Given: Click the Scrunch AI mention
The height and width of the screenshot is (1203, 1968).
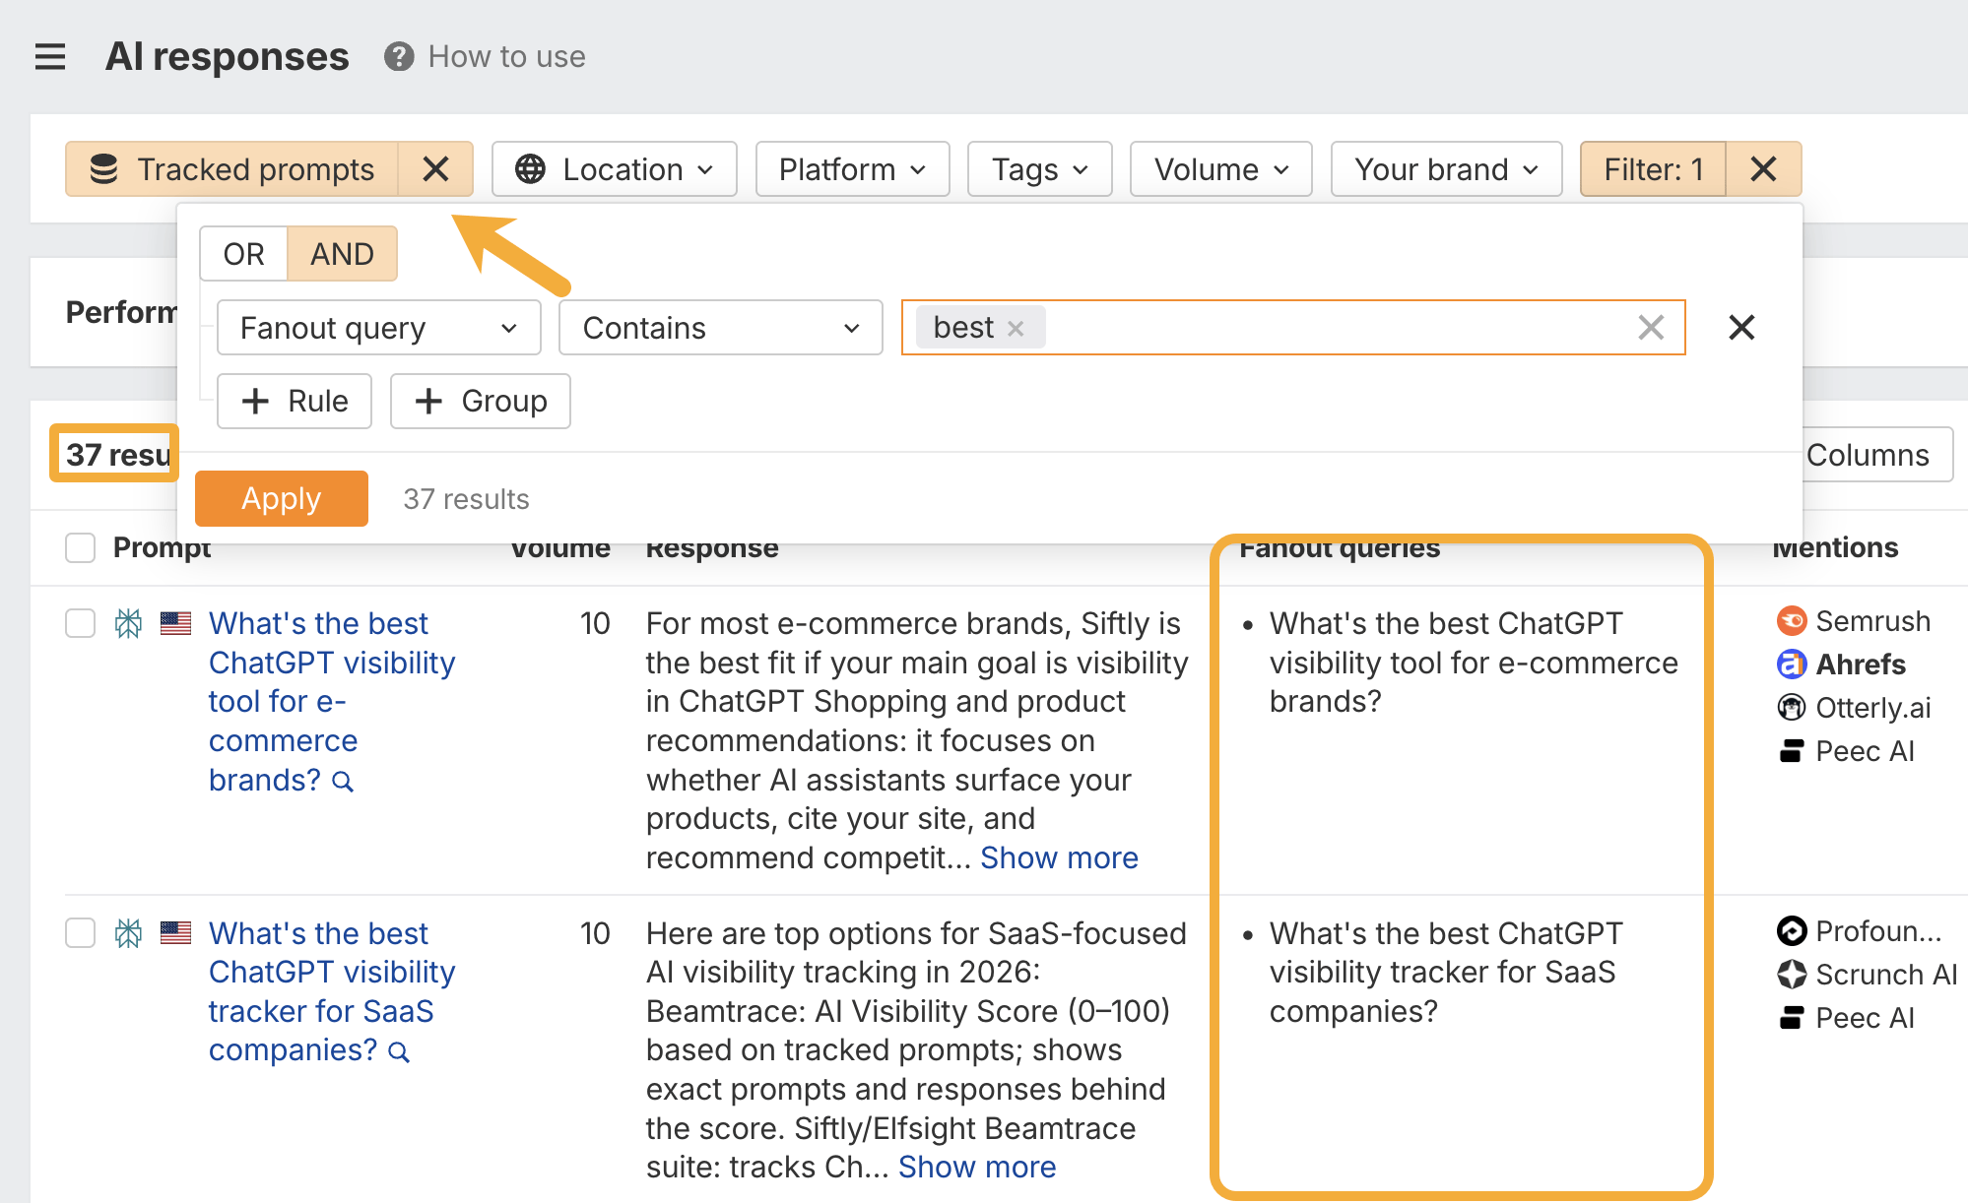Looking at the screenshot, I should click(x=1867, y=975).
